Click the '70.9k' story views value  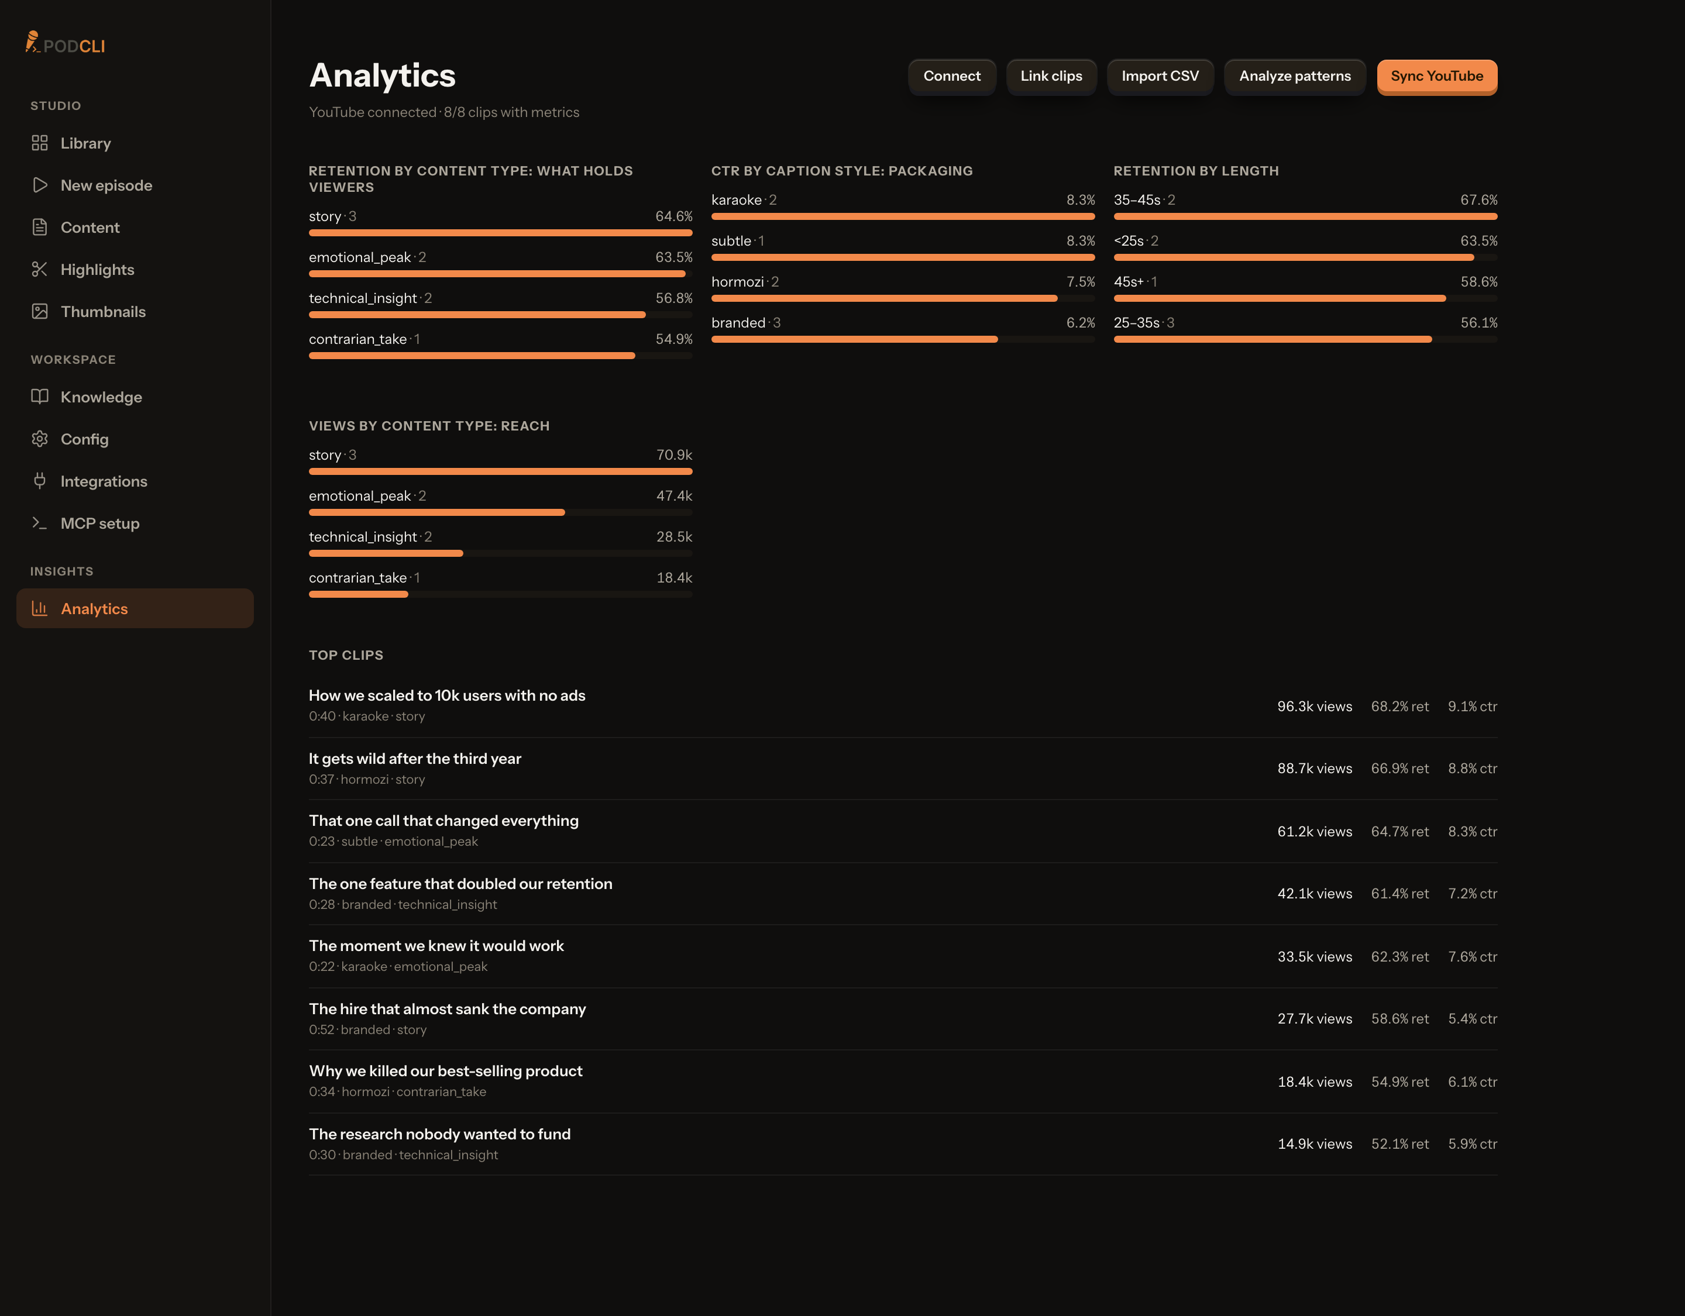(673, 454)
